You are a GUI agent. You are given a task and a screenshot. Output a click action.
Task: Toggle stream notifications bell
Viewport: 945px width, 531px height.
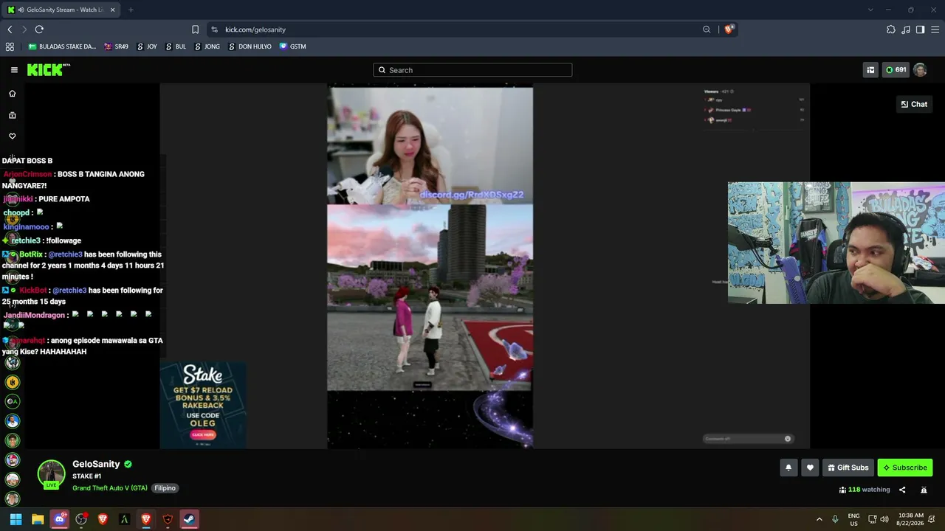coord(788,468)
